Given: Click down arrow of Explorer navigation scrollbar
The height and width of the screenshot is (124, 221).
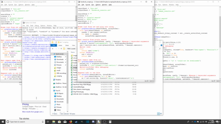Looking at the screenshot, I should pyautogui.click(x=68, y=111).
